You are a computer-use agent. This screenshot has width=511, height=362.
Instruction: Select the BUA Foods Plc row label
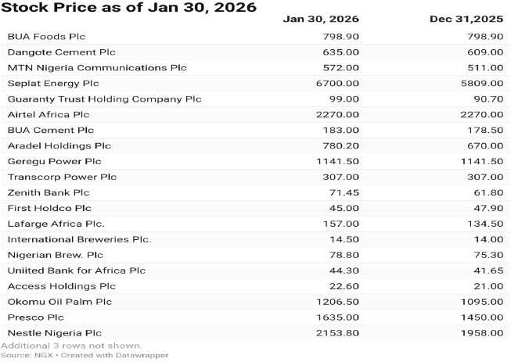pos(46,37)
